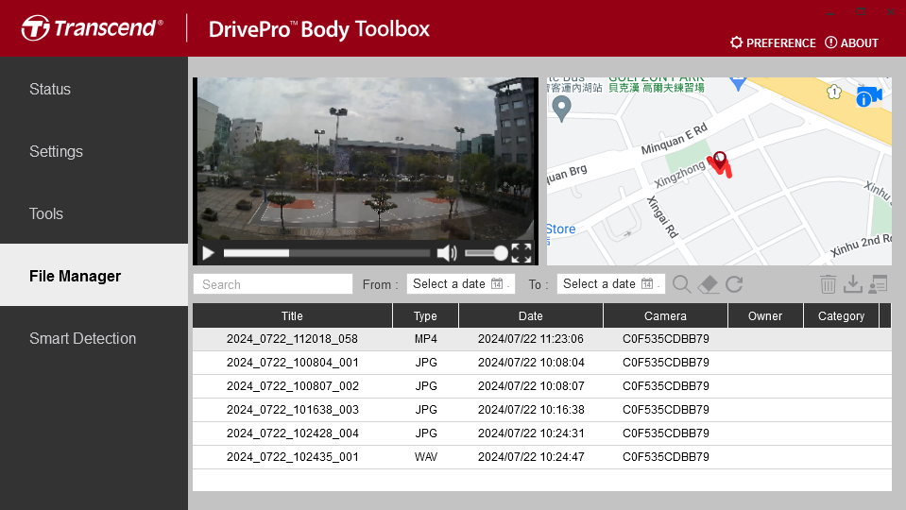Enter fullscreen video mode
This screenshot has width=906, height=510.
click(521, 253)
